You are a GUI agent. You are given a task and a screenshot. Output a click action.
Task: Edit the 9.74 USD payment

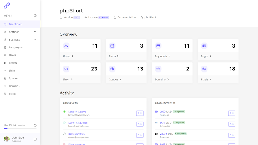232,124
